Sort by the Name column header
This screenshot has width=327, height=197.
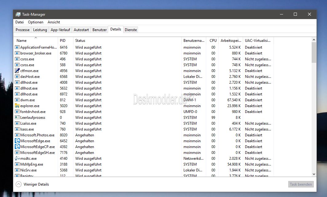point(36,41)
